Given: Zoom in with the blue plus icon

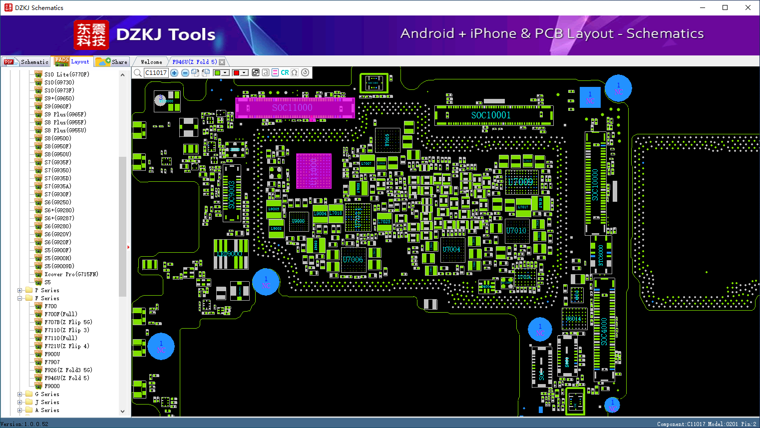Looking at the screenshot, I should tap(174, 73).
